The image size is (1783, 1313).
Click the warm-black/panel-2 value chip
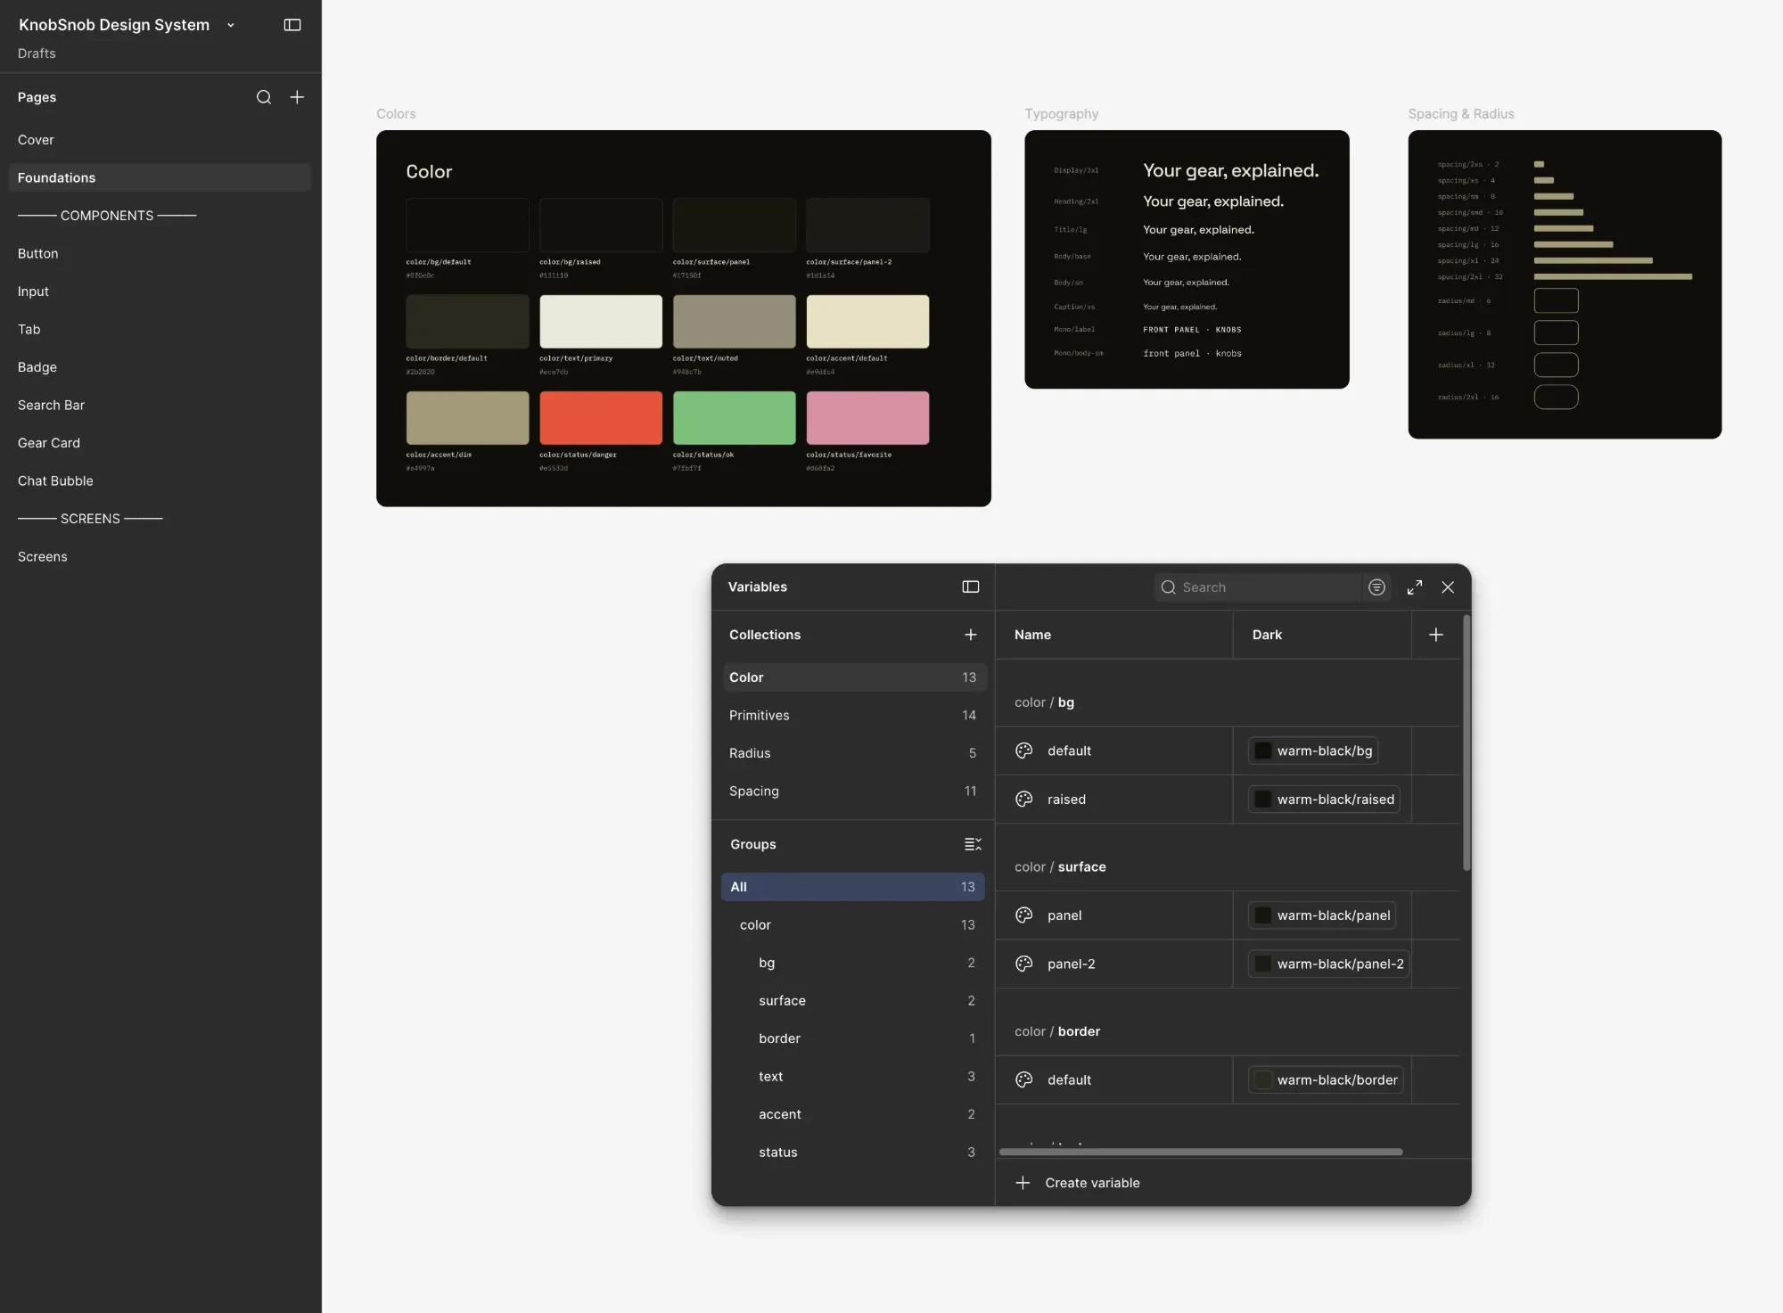(1328, 964)
